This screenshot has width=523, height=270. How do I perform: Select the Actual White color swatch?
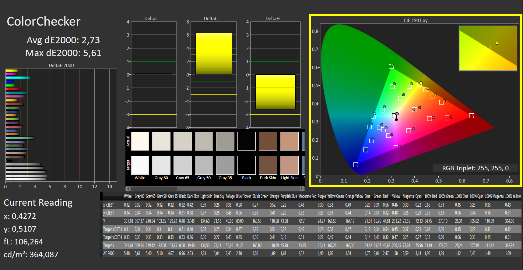coord(140,141)
